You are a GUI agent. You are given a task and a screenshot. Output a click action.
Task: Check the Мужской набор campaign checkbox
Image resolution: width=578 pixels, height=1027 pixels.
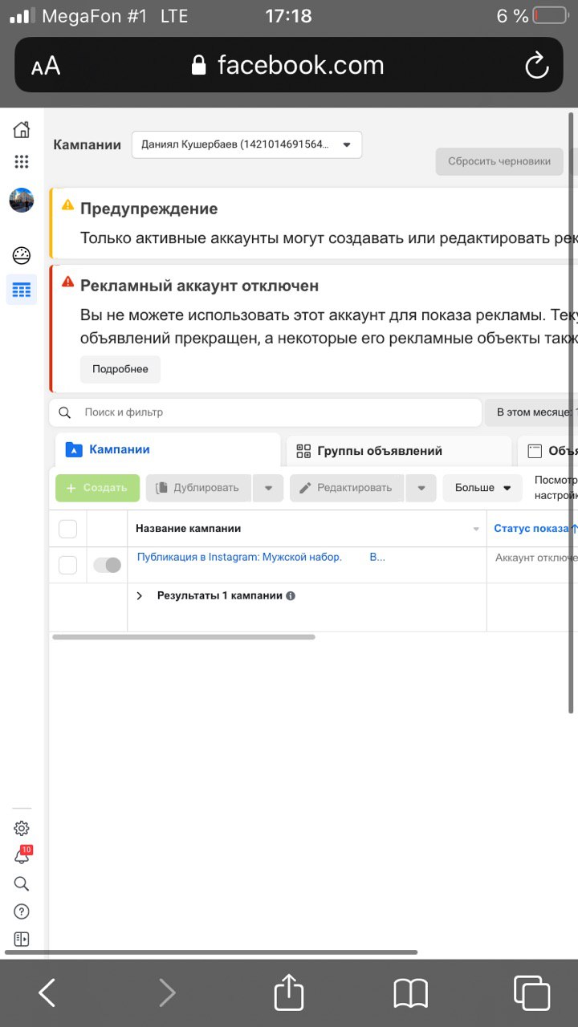pos(68,565)
